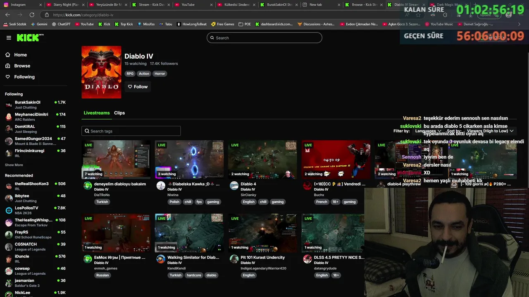Open the Sesli Sözlük bookmark
529x297 pixels.
15,24
